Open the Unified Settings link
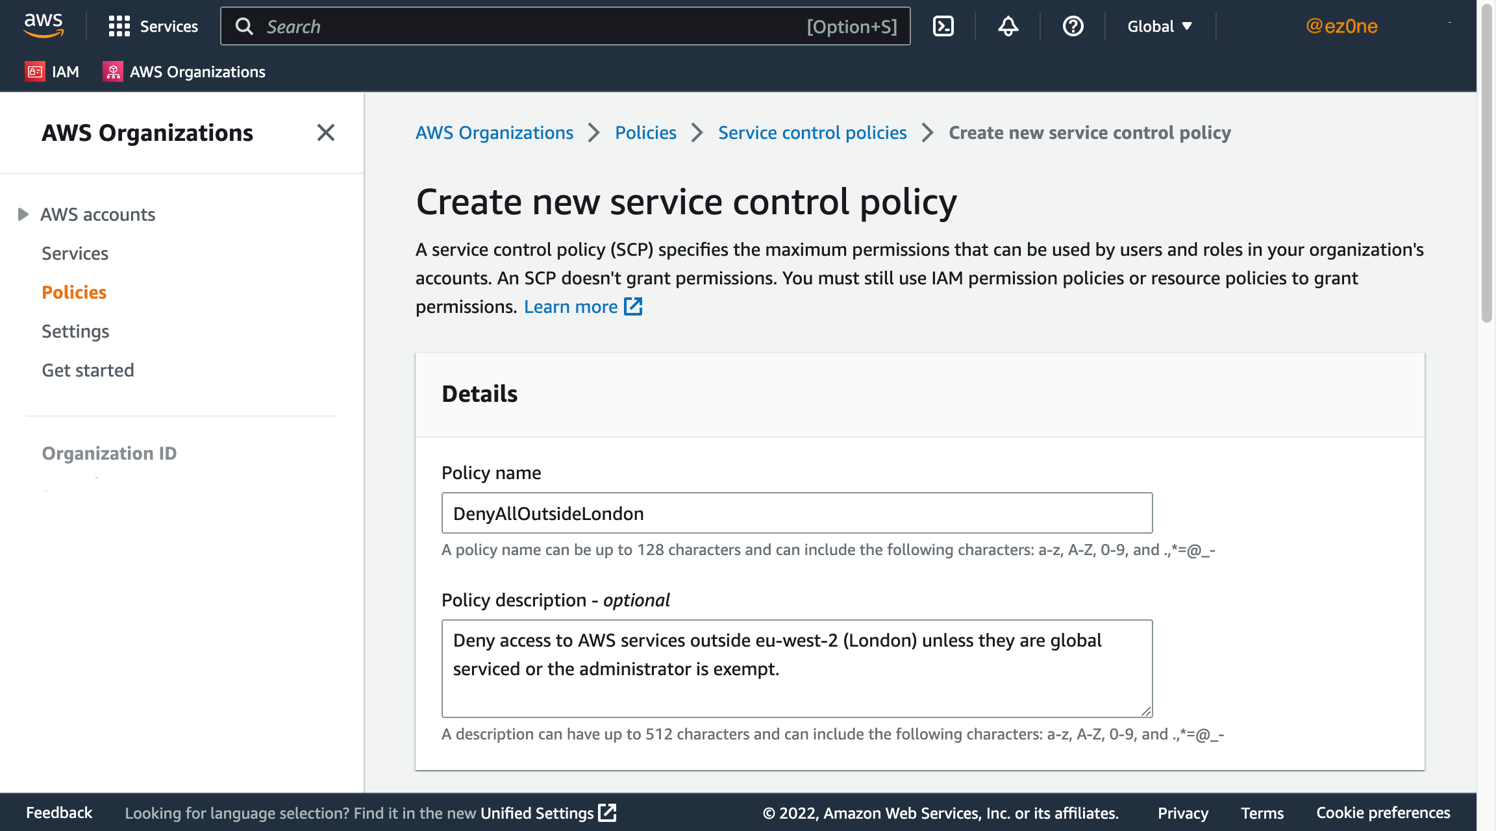 537,813
